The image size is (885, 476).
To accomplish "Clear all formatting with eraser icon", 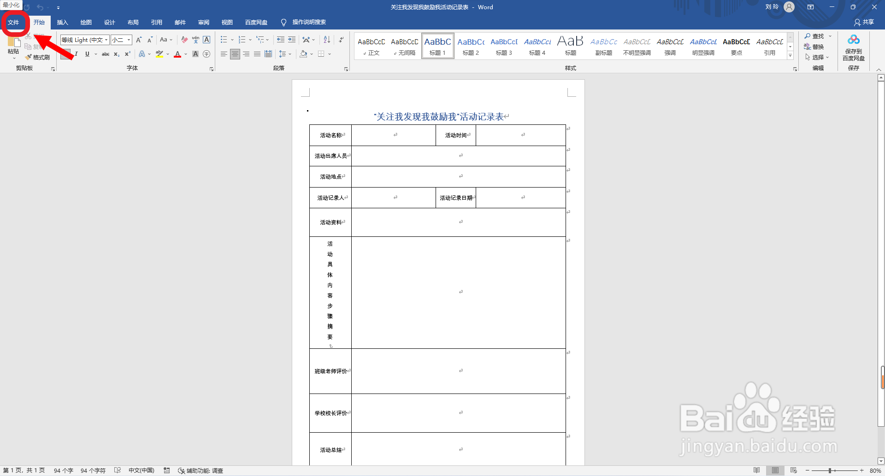I will [184, 40].
